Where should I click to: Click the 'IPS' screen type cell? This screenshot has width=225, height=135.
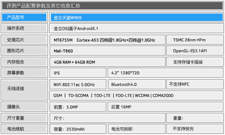78,73
